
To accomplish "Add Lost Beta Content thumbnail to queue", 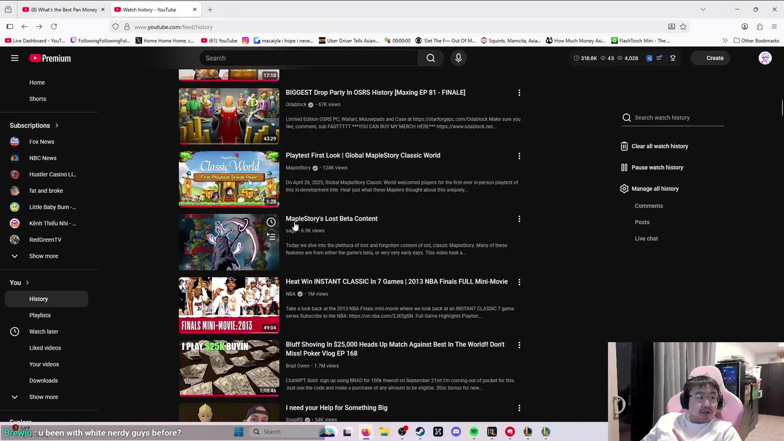I will coord(271,236).
